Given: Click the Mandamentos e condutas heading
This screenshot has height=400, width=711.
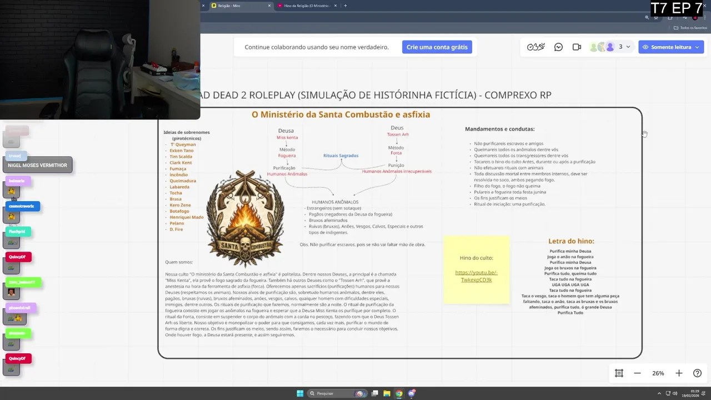Looking at the screenshot, I should click(x=499, y=129).
